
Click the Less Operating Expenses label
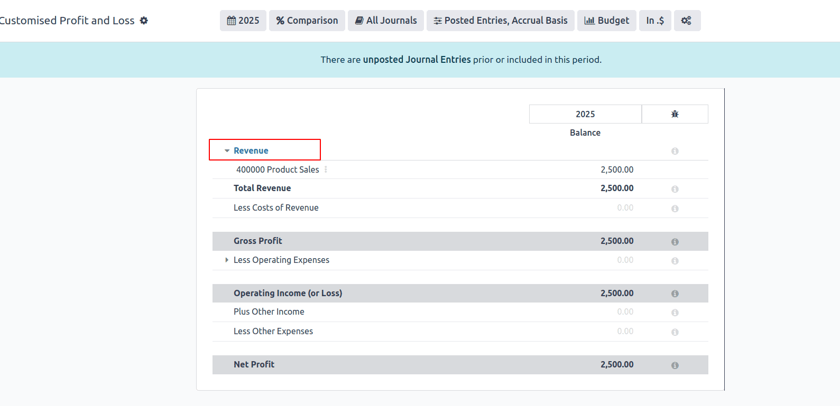pos(281,260)
